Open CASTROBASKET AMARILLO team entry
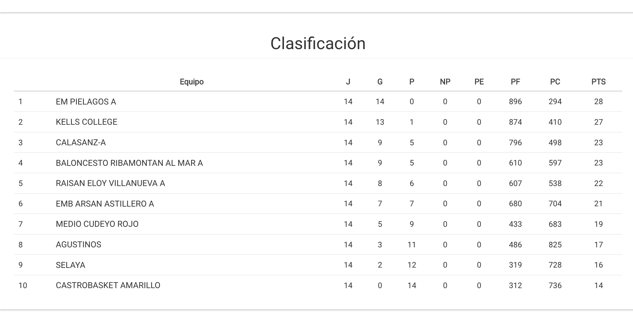The width and height of the screenshot is (633, 324). (108, 285)
